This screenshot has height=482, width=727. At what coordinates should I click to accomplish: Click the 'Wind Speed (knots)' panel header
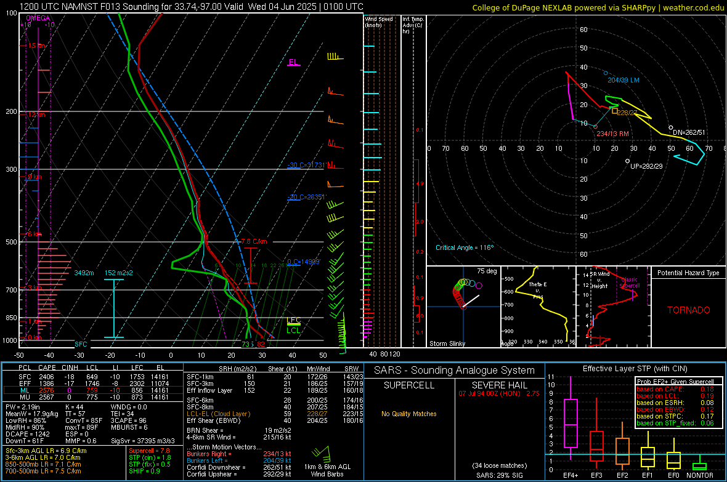click(379, 22)
